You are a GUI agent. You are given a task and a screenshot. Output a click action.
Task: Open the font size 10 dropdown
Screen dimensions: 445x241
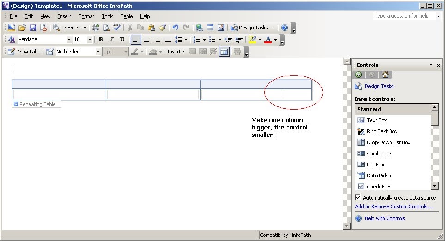coord(90,40)
